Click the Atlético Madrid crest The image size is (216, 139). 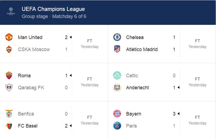pyautogui.click(x=117, y=49)
